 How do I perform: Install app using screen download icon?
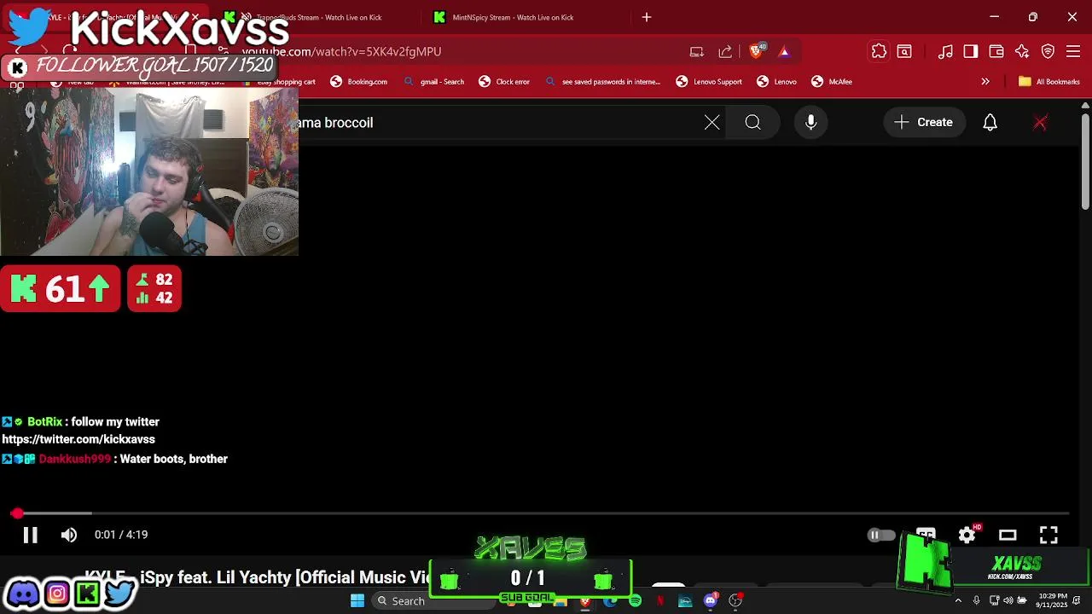point(697,52)
